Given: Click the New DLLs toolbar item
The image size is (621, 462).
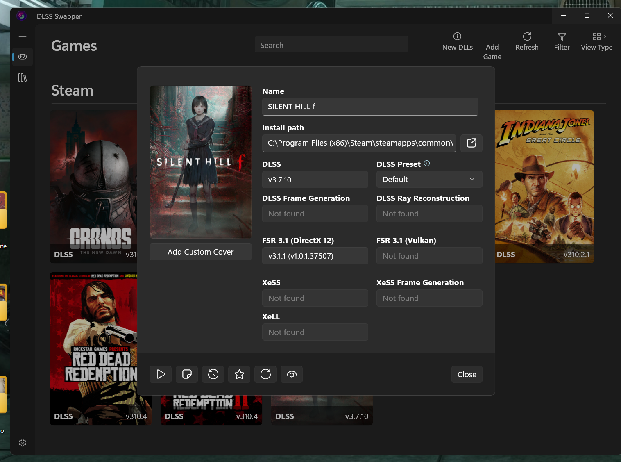Looking at the screenshot, I should pos(457,41).
